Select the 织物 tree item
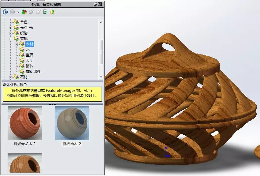Viewport: 260px width, 176px height. [24, 33]
